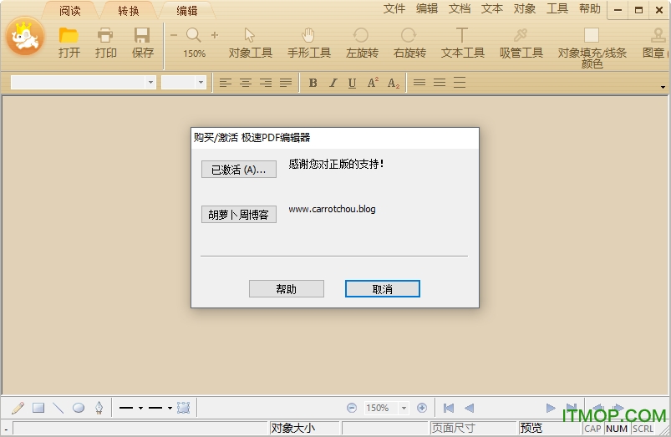Expand formatting toolbar overflow arrow
Screen dimensions: 671x437
[663, 87]
